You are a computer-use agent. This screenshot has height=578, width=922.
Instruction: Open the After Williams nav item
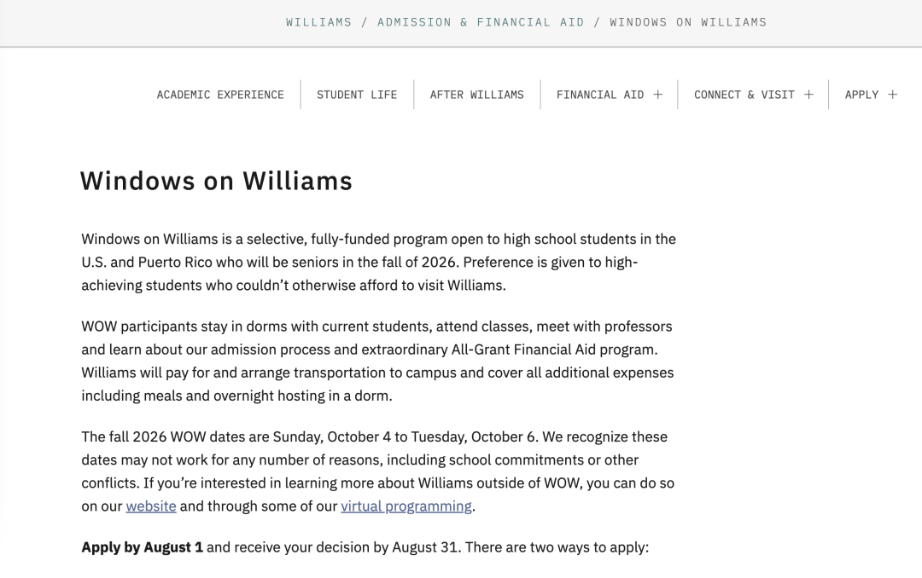[476, 95]
